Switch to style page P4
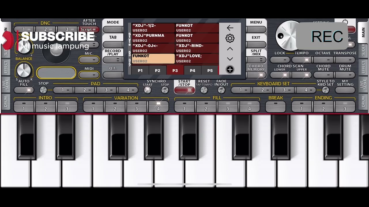369x207 pixels. (193, 70)
